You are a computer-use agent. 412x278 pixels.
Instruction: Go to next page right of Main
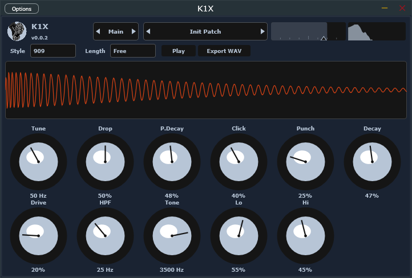coord(134,31)
